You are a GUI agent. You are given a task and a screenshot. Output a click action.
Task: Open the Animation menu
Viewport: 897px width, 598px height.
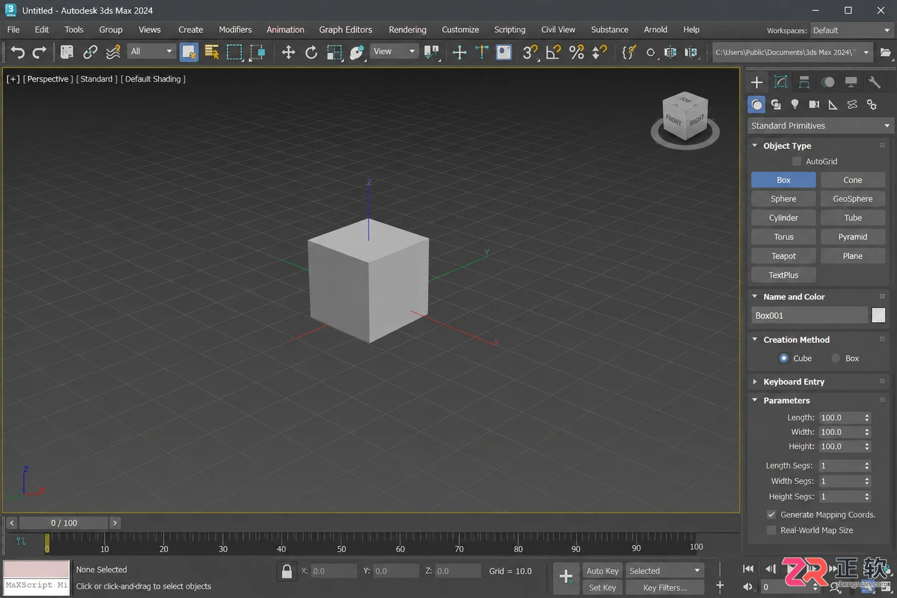(x=285, y=29)
